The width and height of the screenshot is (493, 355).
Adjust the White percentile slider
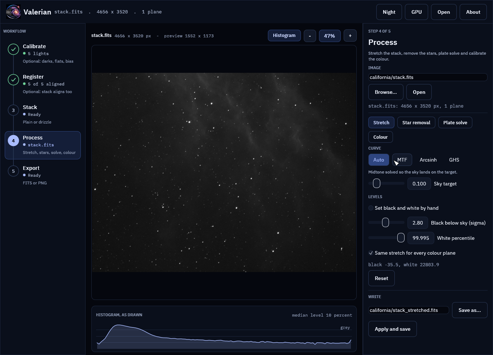tap(386, 238)
